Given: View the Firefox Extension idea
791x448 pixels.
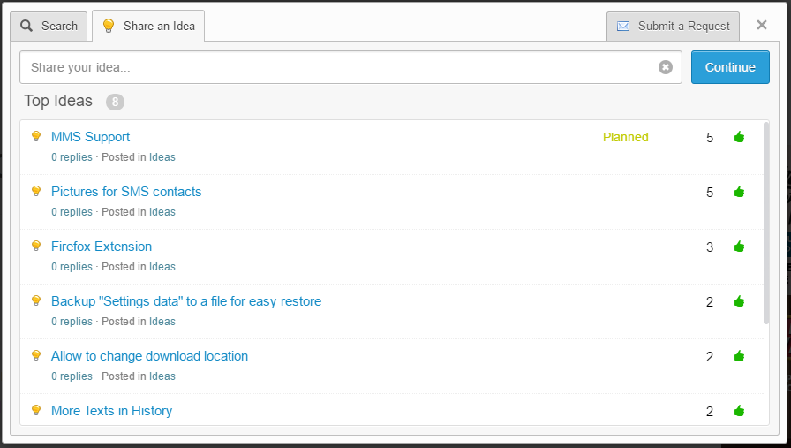Looking at the screenshot, I should pos(102,247).
